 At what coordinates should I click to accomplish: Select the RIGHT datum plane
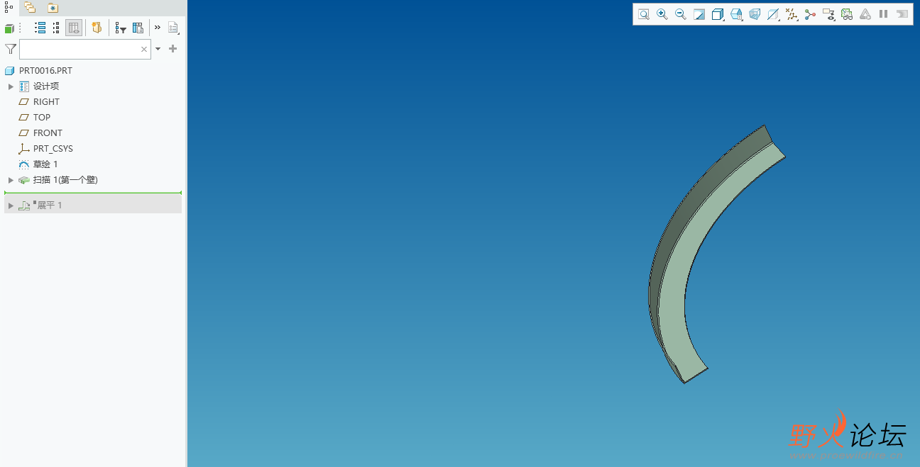point(46,102)
